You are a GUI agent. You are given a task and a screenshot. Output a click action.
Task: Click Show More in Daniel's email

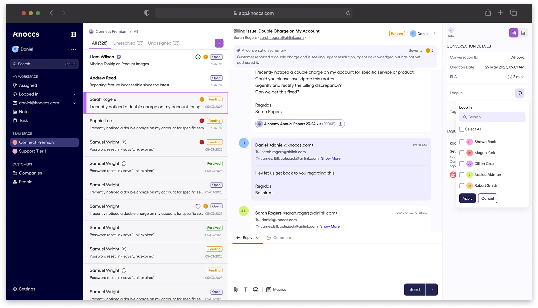click(x=330, y=158)
